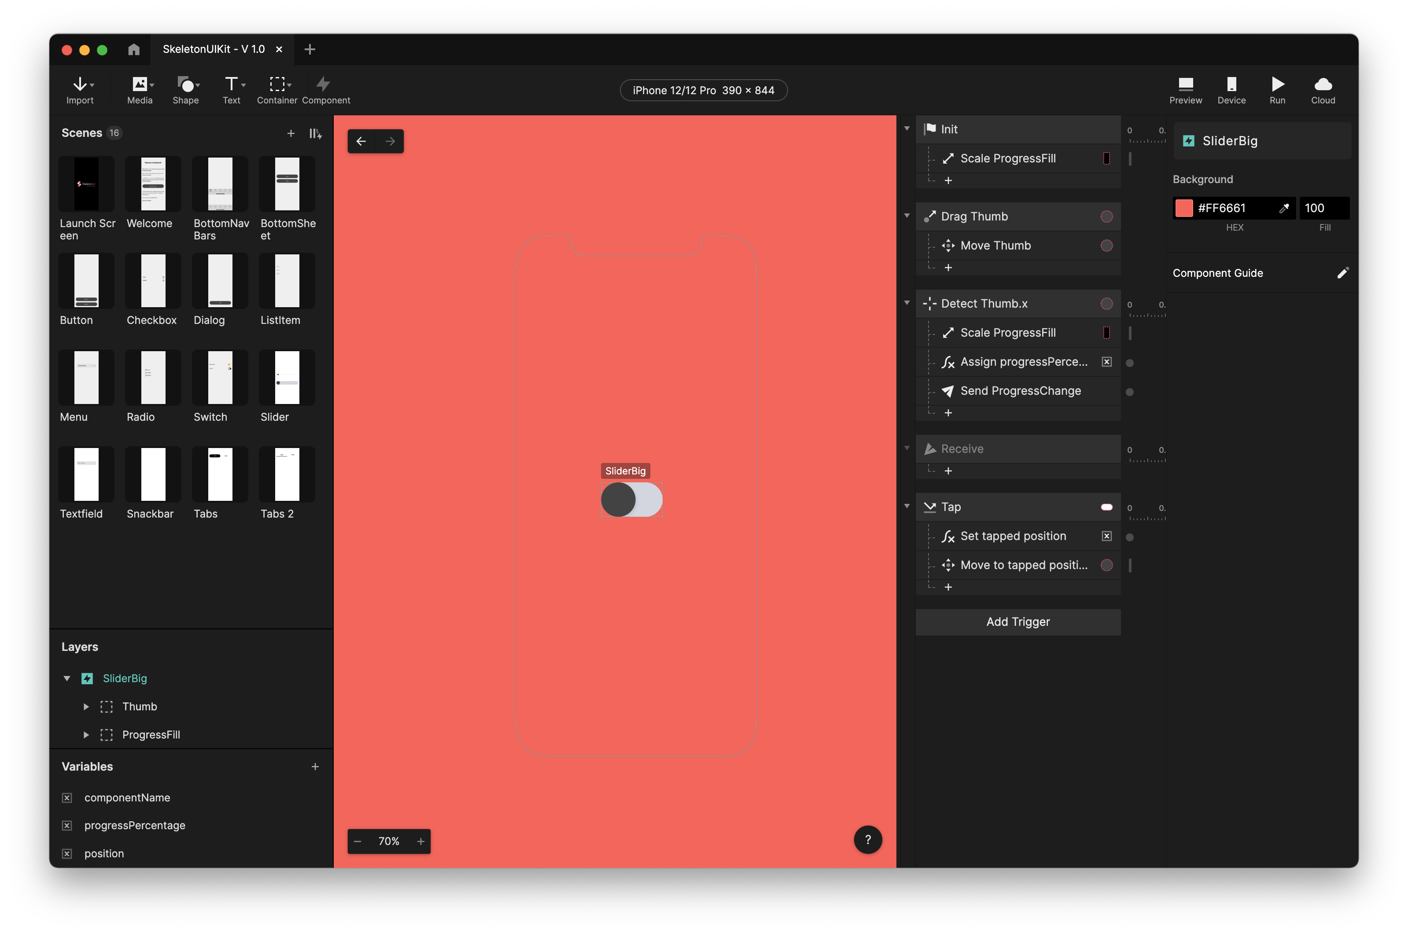Switch to SkeletonUIKit - V 1.0 tab

pyautogui.click(x=214, y=49)
